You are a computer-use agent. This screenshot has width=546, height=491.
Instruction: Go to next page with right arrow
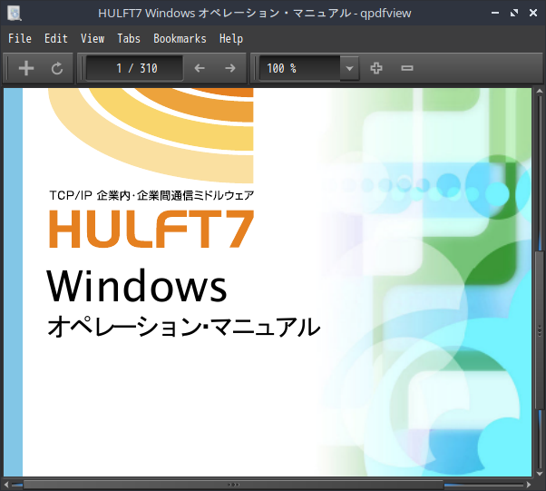230,68
